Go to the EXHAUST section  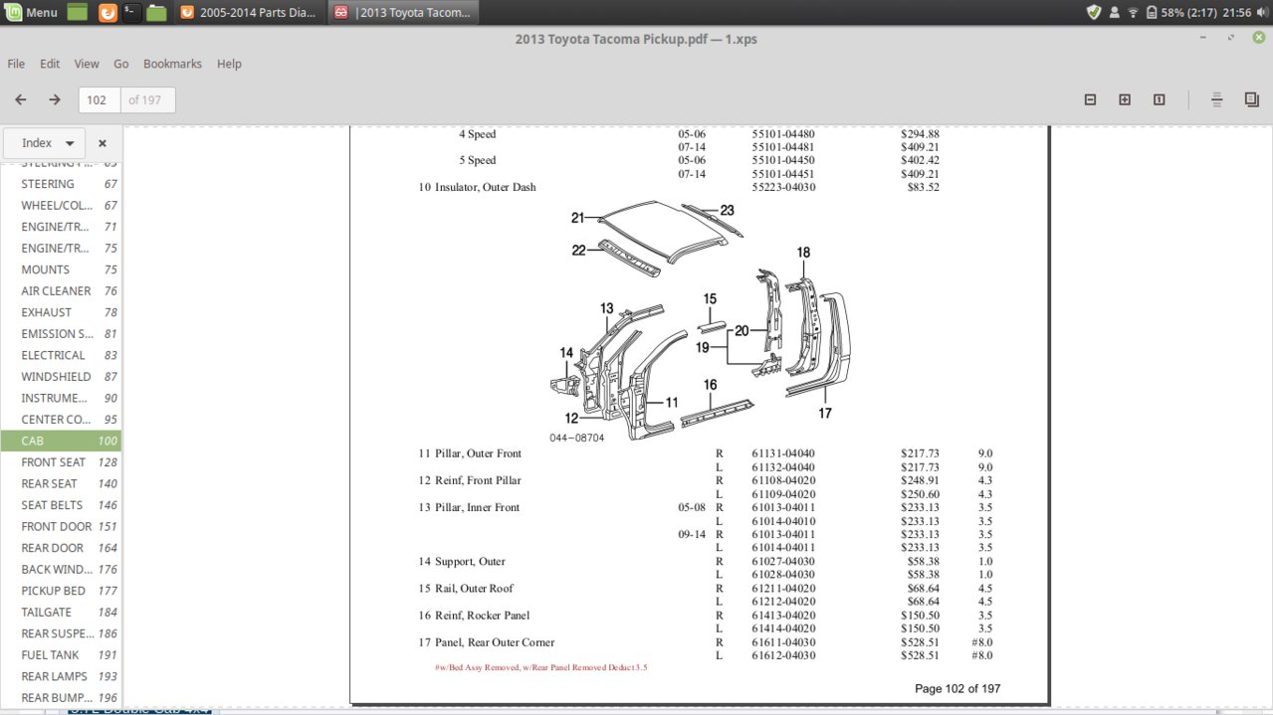[61, 312]
